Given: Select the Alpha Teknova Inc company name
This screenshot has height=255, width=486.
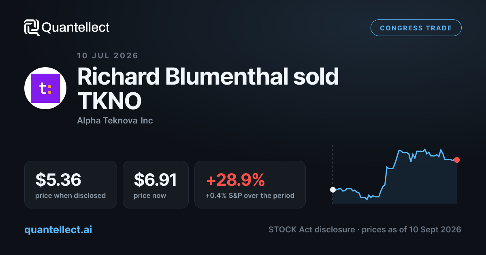Looking at the screenshot, I should tap(115, 121).
